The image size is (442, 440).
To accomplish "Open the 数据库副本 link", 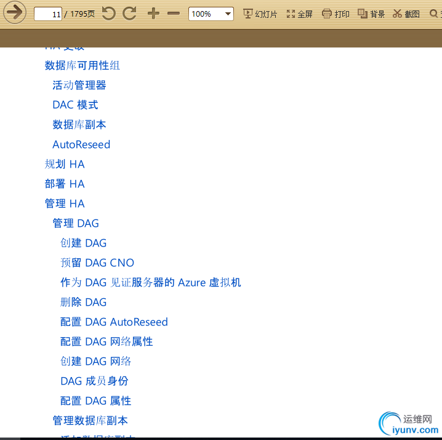I will point(79,124).
